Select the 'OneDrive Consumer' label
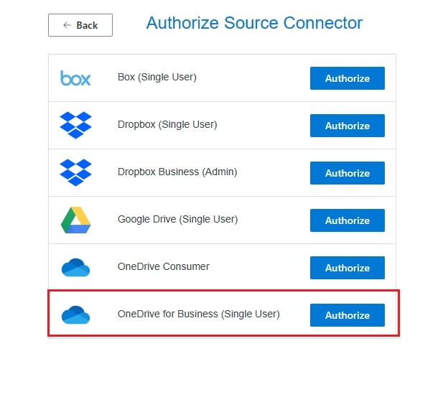Screen dimensions: 448x420 [164, 266]
